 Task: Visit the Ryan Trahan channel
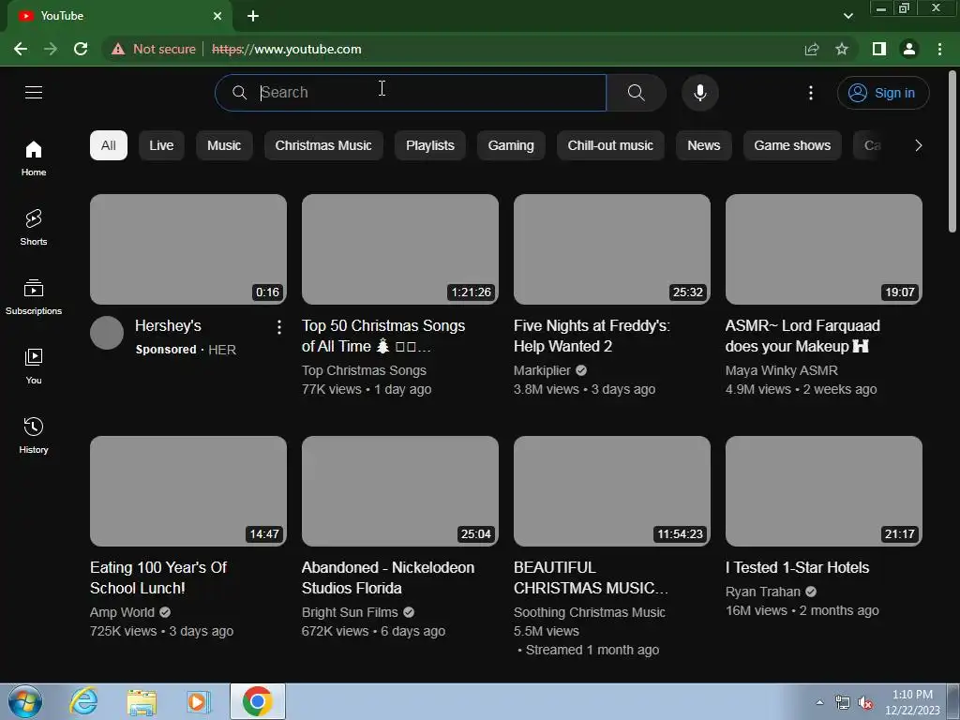pos(763,592)
